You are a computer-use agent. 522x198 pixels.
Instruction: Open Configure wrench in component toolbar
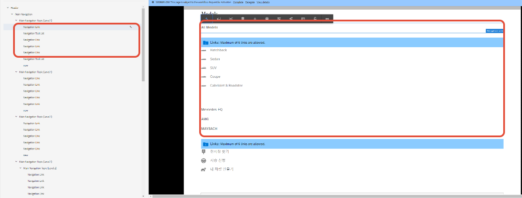(207, 19)
